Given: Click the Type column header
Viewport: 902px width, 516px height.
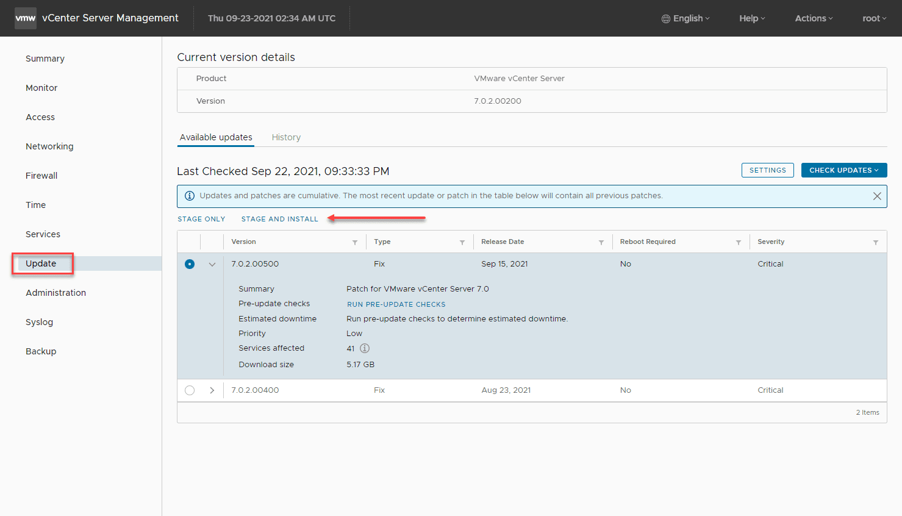Looking at the screenshot, I should click(x=382, y=242).
